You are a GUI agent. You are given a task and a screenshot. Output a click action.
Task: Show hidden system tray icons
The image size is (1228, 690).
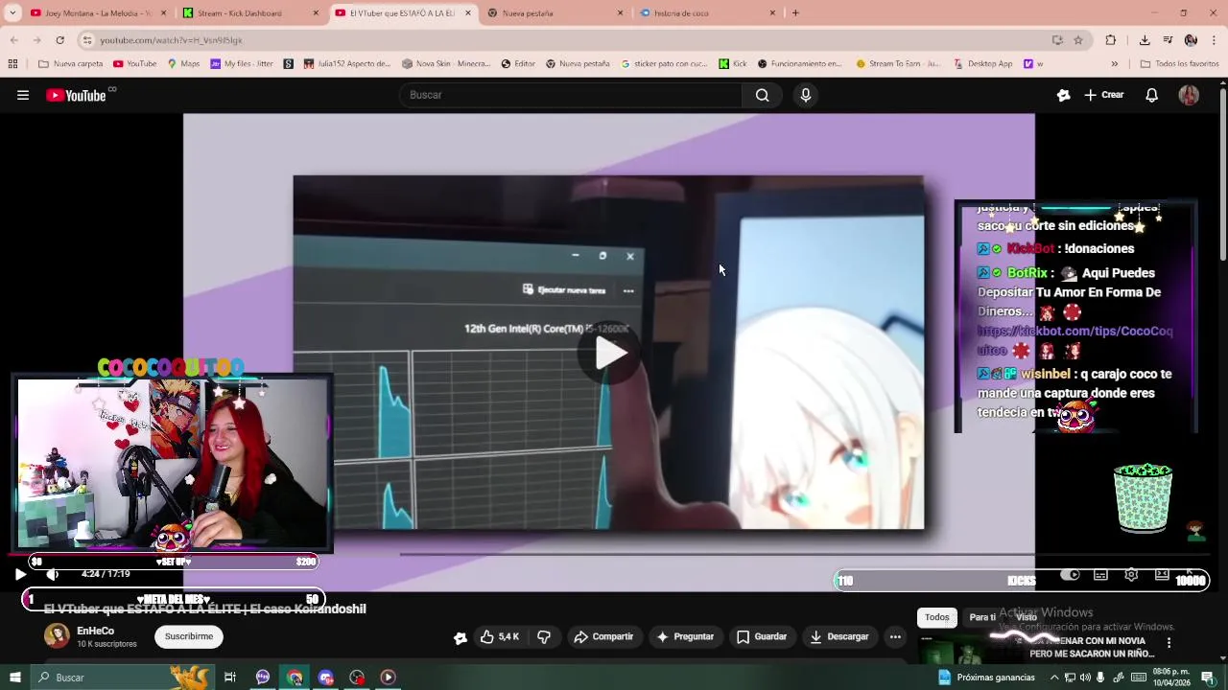(1054, 678)
